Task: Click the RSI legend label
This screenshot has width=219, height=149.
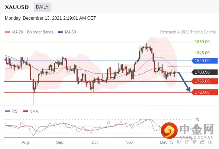Action: click(x=15, y=111)
